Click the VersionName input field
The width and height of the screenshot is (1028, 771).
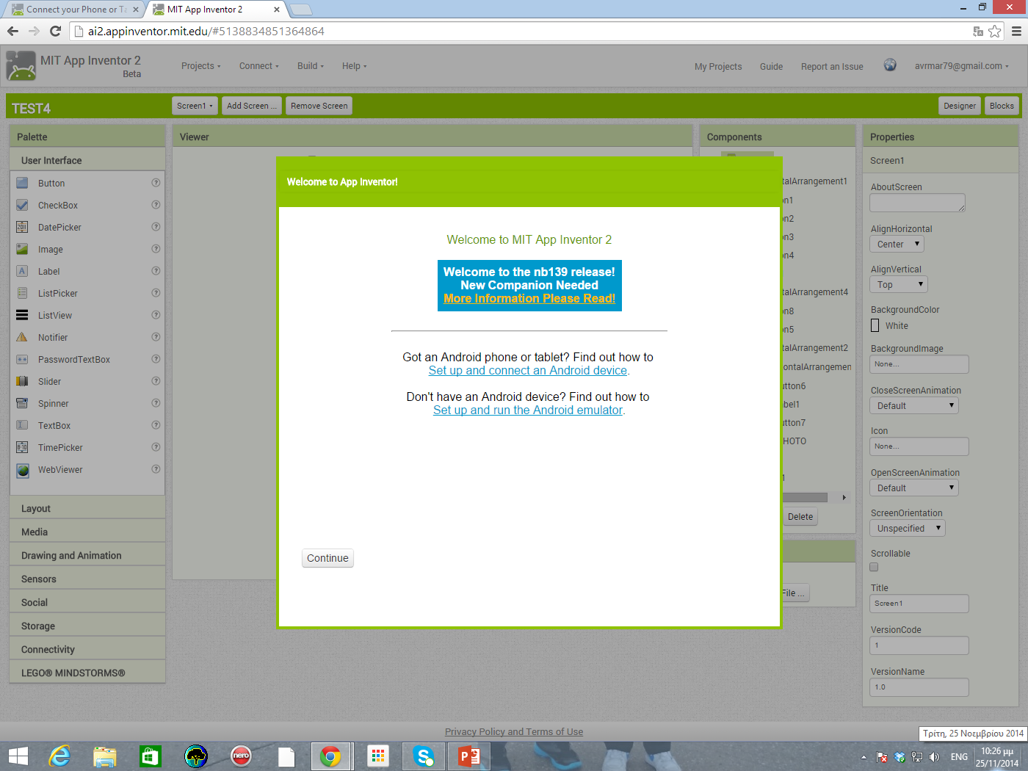[x=919, y=687]
